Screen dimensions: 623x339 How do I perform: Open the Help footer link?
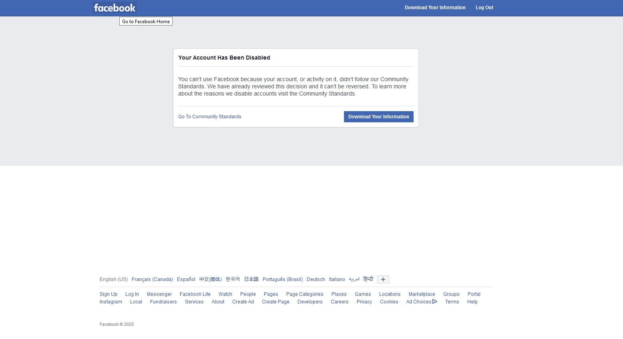tap(472, 302)
